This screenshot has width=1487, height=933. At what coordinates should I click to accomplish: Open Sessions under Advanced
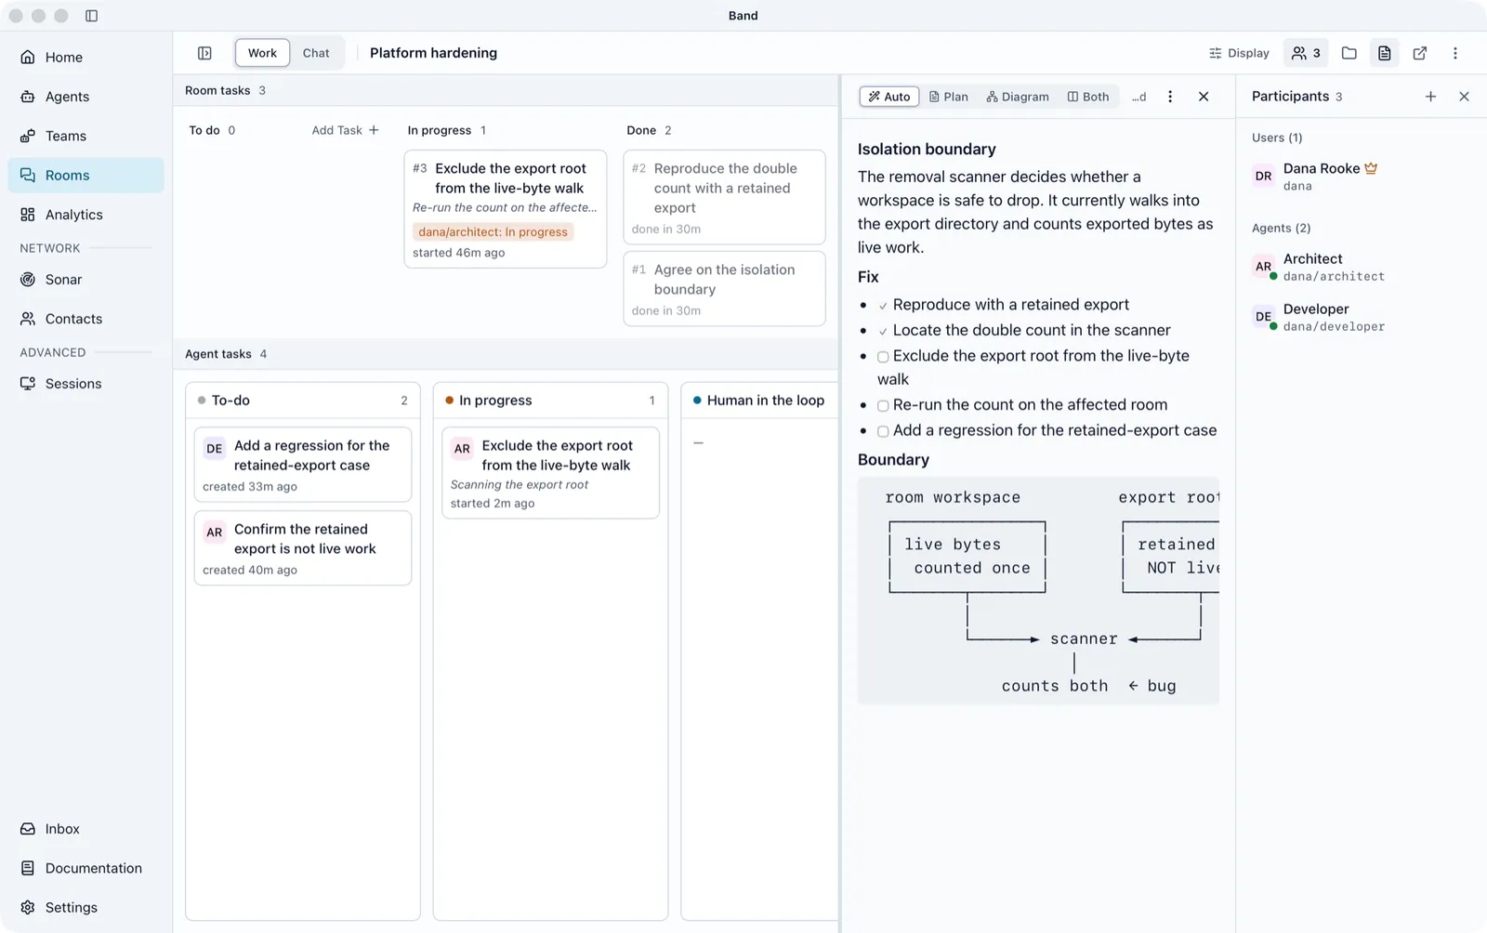[x=86, y=384]
